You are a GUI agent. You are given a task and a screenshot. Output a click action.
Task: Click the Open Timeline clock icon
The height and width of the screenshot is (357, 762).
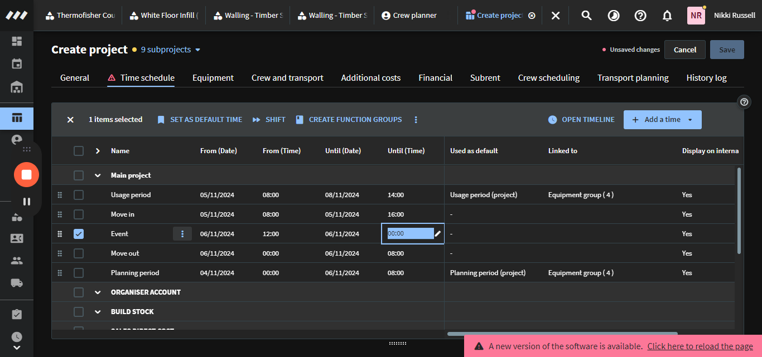coord(552,120)
